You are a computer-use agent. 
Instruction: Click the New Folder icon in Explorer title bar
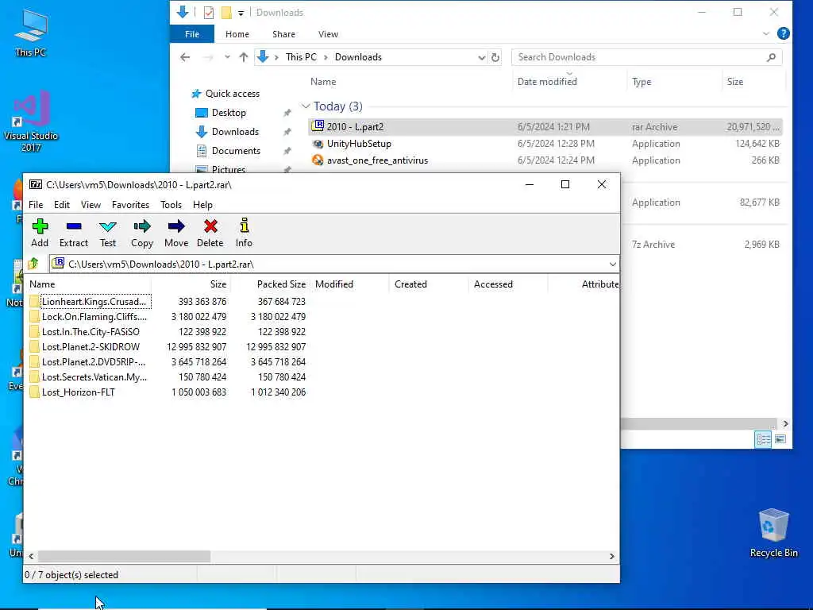click(x=226, y=13)
